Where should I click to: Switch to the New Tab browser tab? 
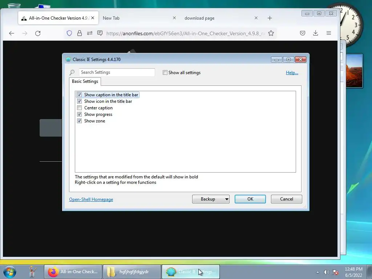(x=140, y=18)
